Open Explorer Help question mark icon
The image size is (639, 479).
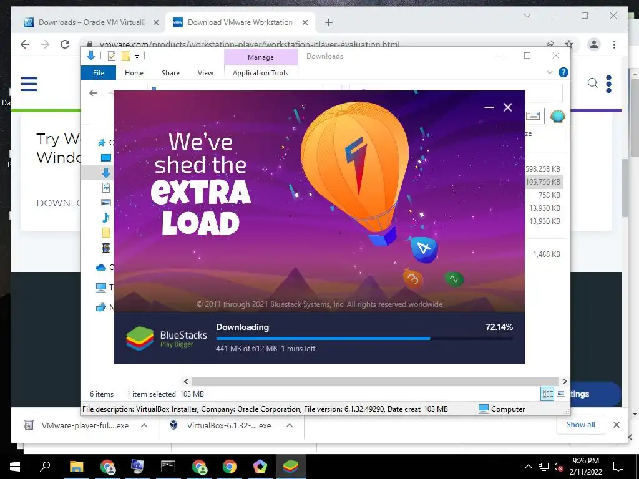point(563,72)
